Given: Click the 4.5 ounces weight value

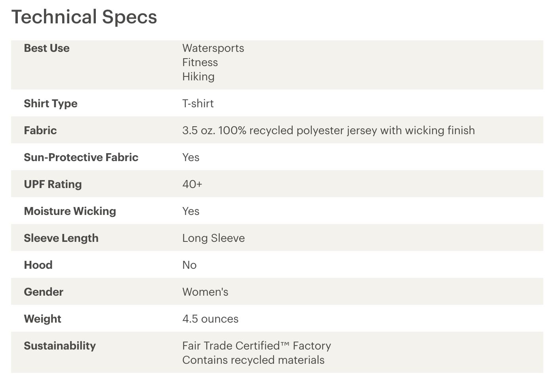Looking at the screenshot, I should point(210,319).
